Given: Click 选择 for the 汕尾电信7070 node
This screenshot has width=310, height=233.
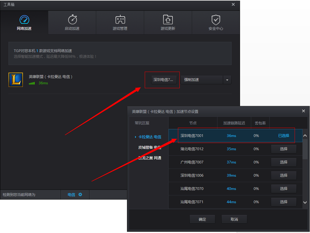Looking at the screenshot, I should pyautogui.click(x=284, y=189).
